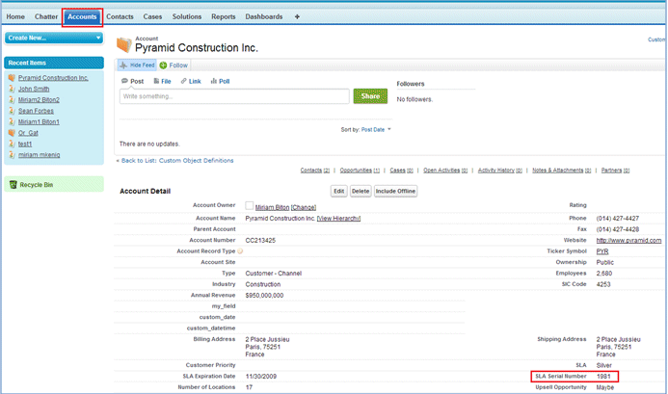Jump to Activity History related list
This screenshot has height=394, width=668.
click(499, 171)
